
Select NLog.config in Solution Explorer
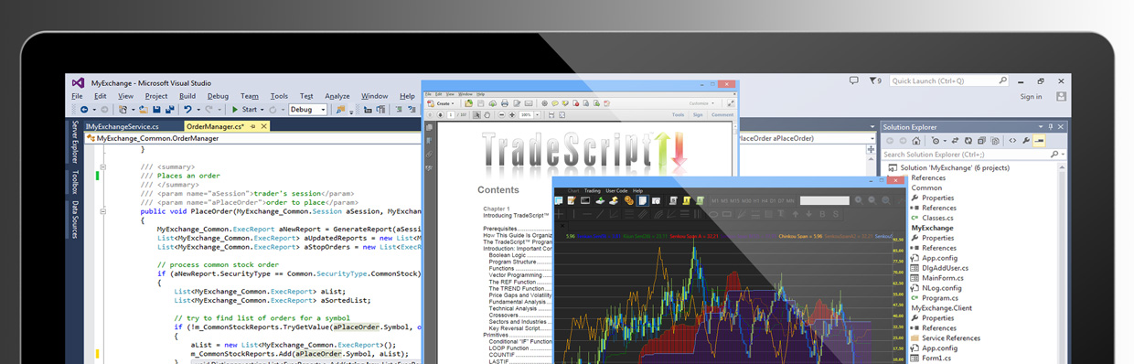point(941,288)
